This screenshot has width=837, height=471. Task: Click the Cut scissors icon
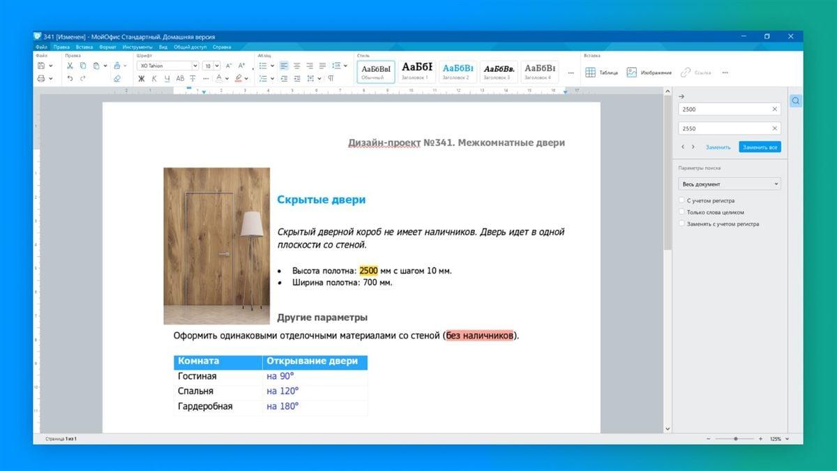tap(70, 66)
